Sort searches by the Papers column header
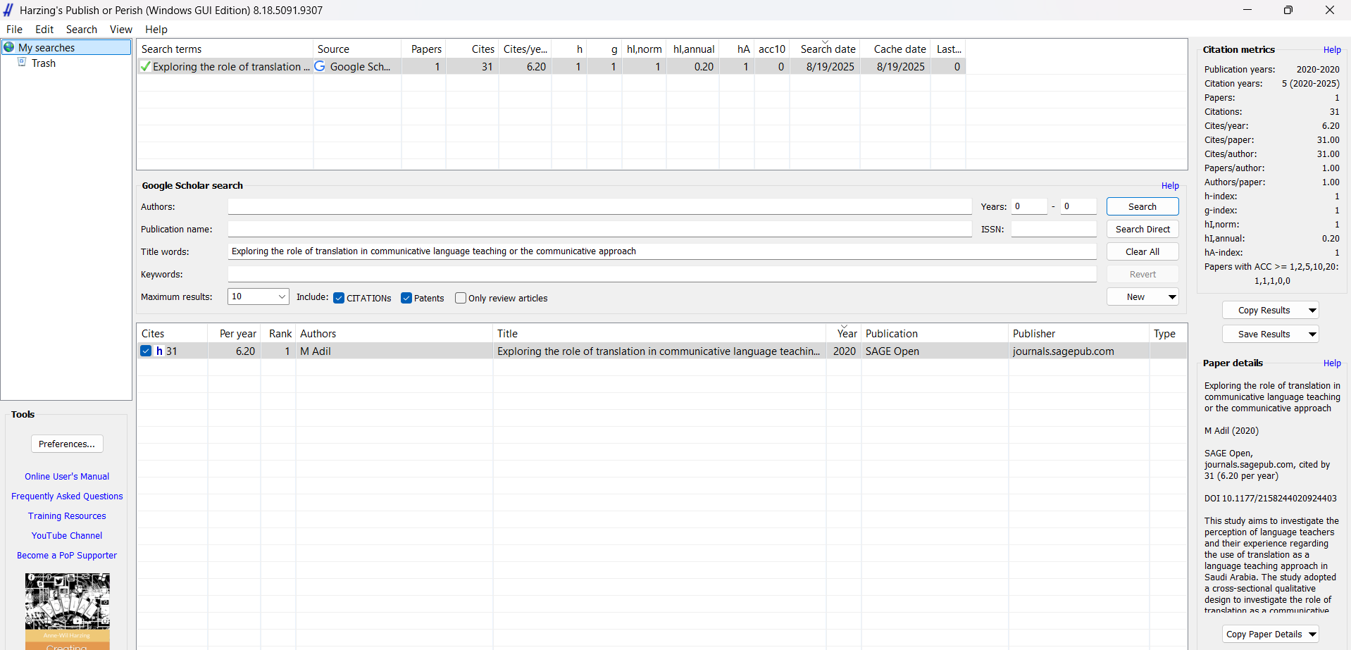Viewport: 1351px width, 650px height. click(x=424, y=49)
